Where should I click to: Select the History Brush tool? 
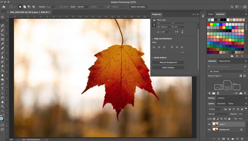(x=2, y=62)
